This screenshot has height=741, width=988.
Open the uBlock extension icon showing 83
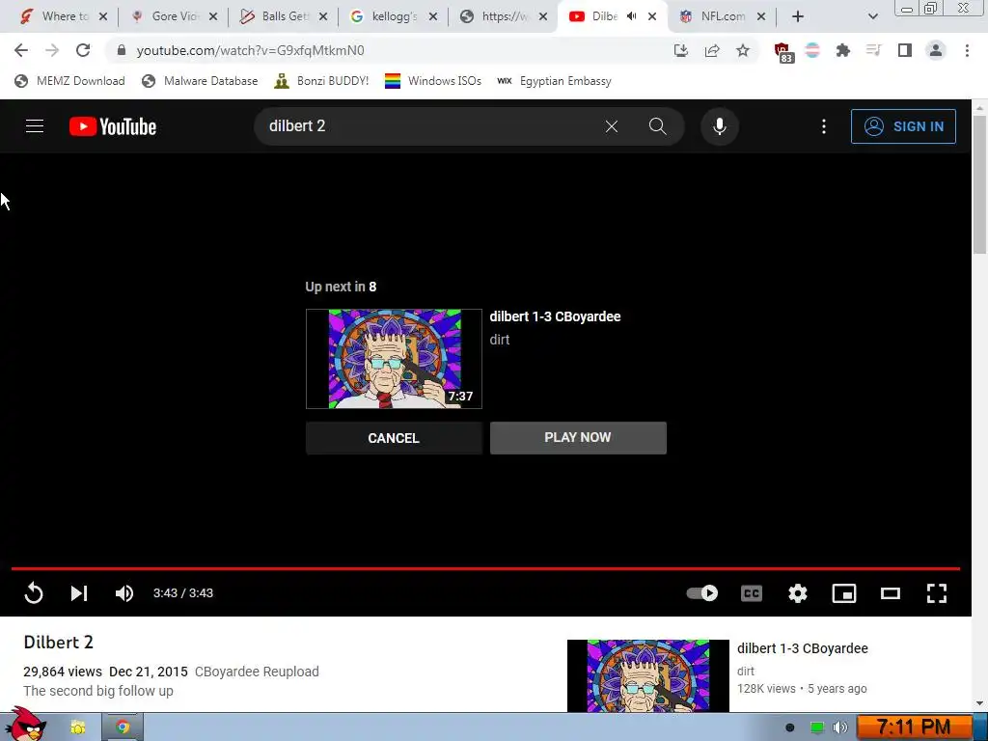782,52
